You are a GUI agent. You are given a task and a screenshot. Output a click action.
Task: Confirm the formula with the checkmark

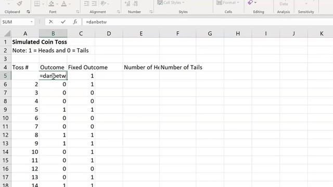point(63,22)
